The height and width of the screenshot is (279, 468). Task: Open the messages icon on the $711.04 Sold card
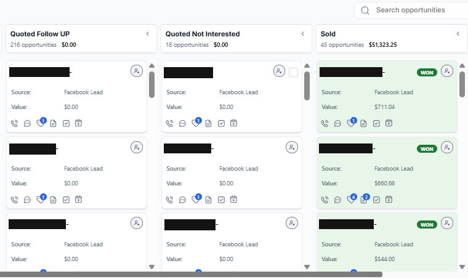click(337, 123)
